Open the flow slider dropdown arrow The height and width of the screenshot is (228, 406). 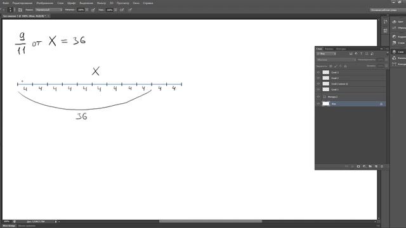[x=115, y=10]
